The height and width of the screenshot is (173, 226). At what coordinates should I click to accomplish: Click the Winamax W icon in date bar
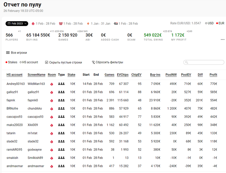pos(61,24)
